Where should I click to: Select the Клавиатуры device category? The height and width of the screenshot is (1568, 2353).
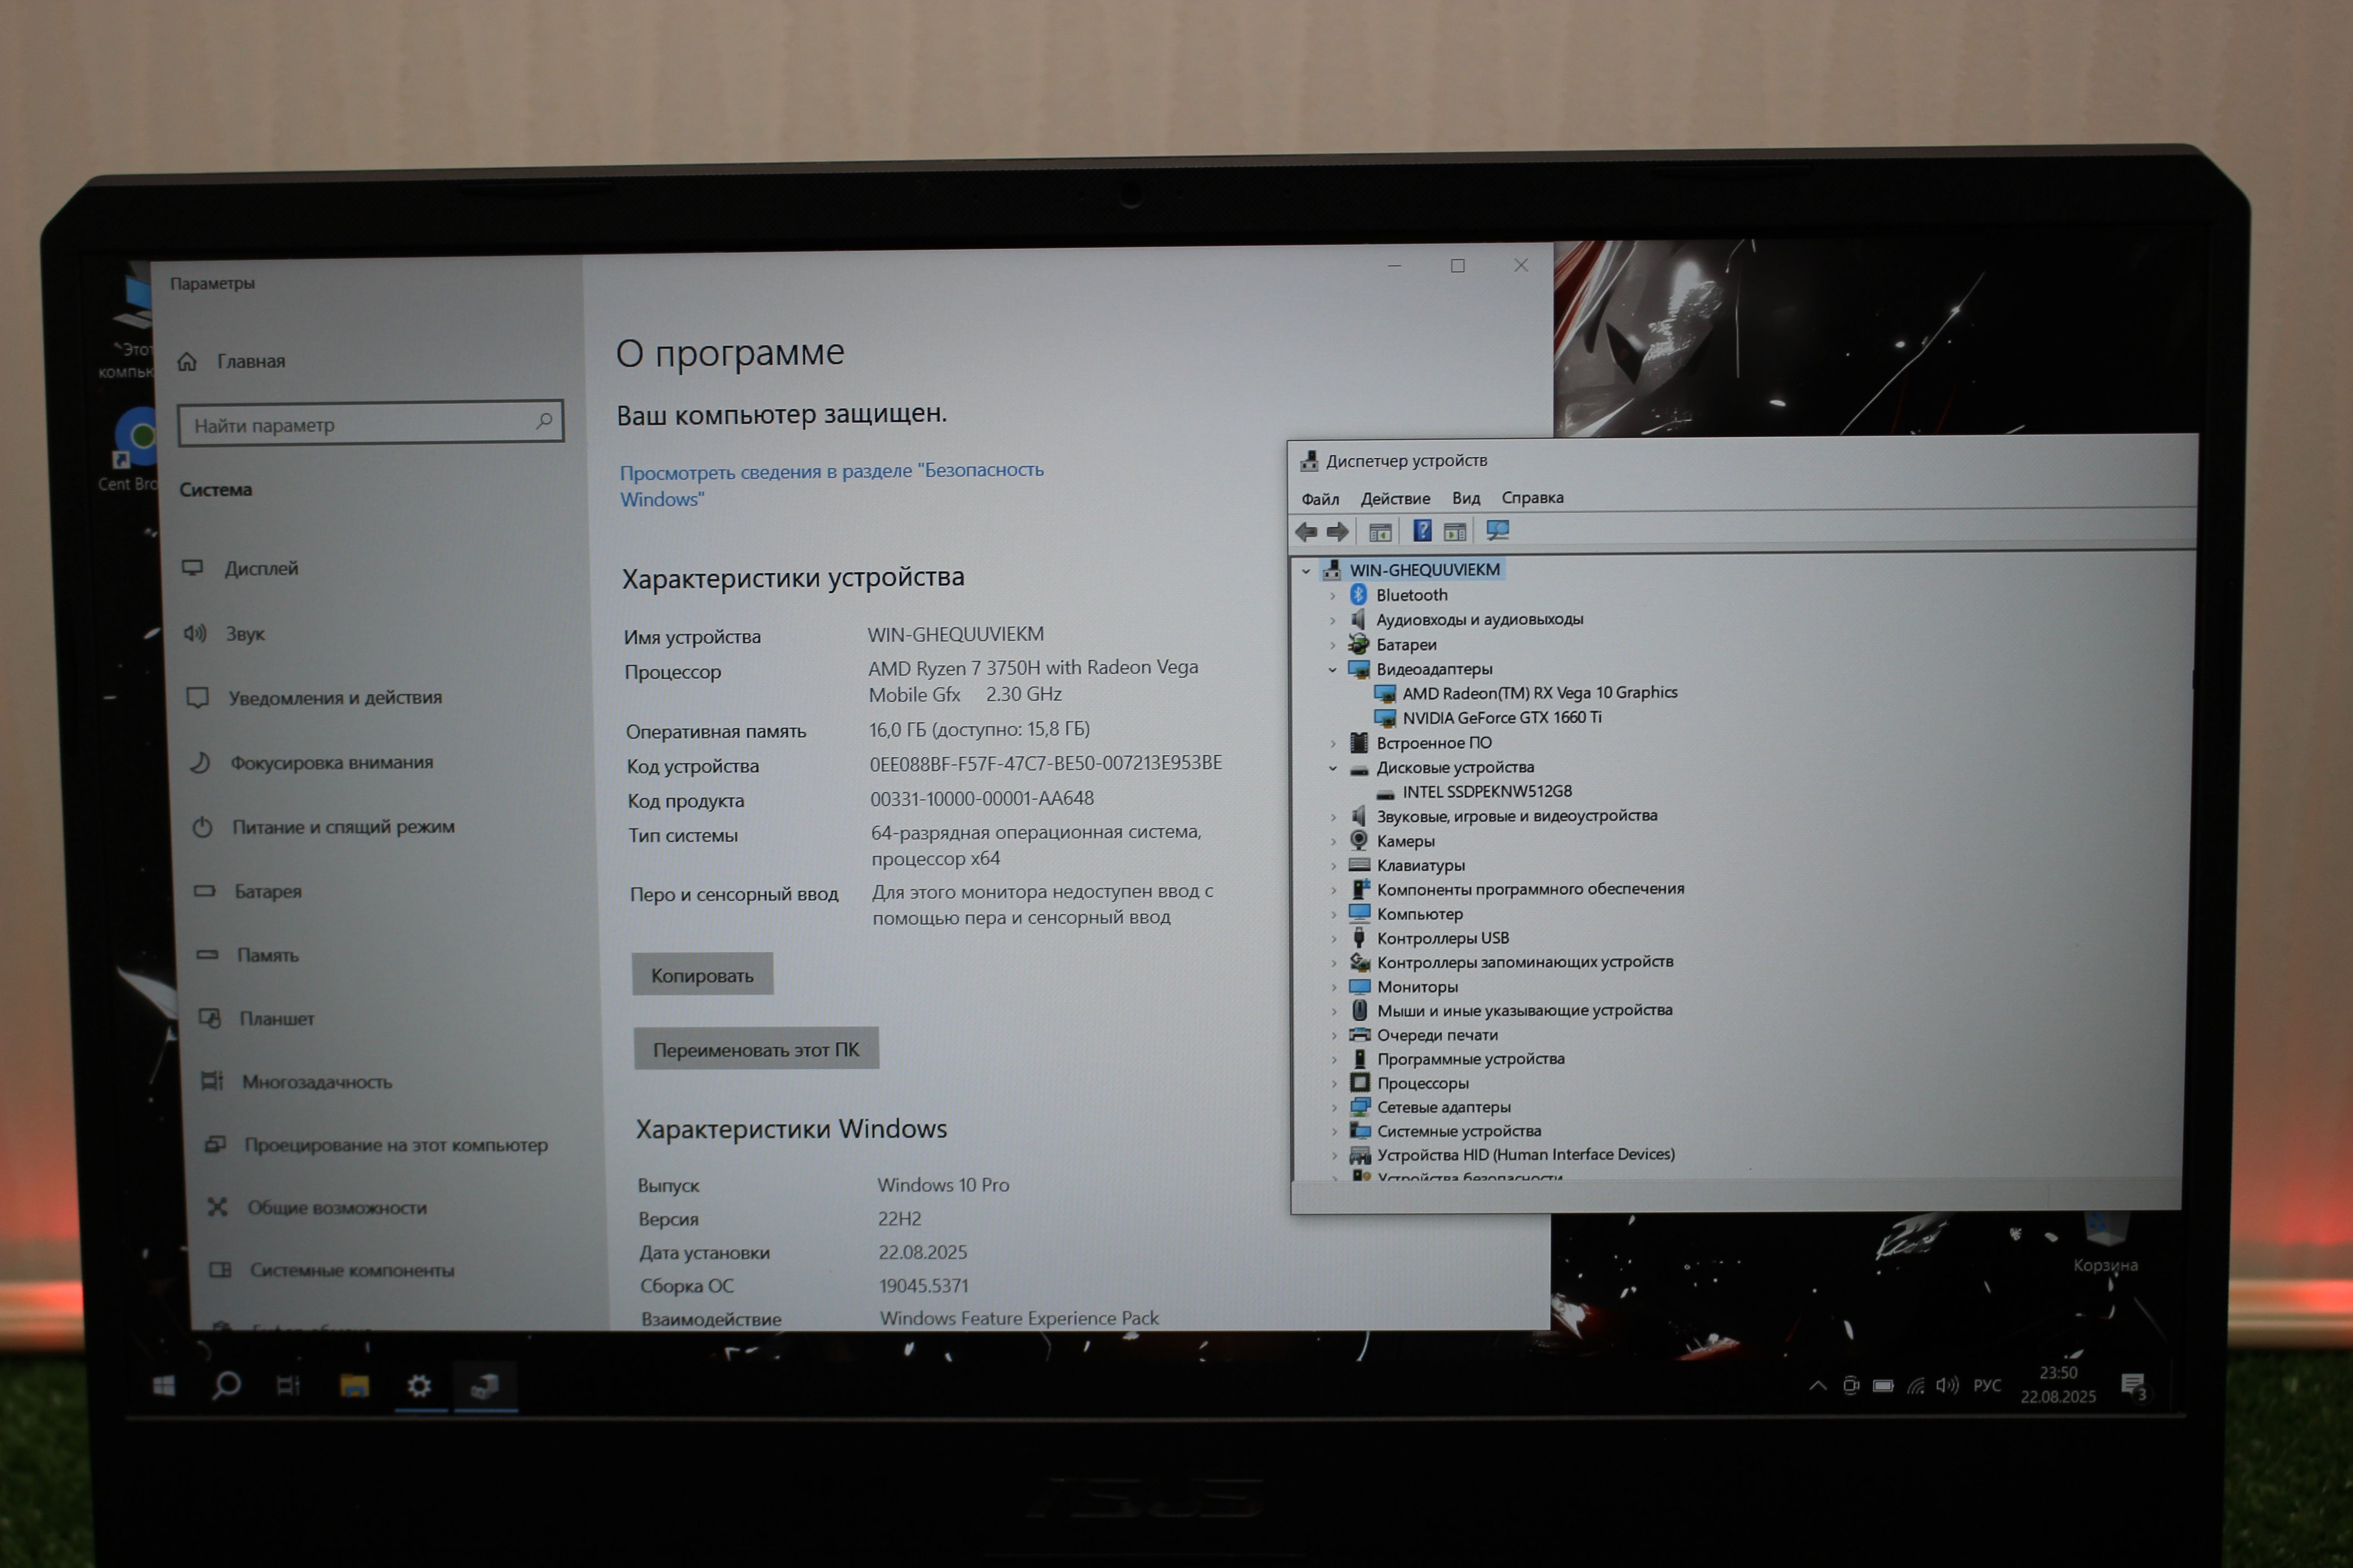1421,865
